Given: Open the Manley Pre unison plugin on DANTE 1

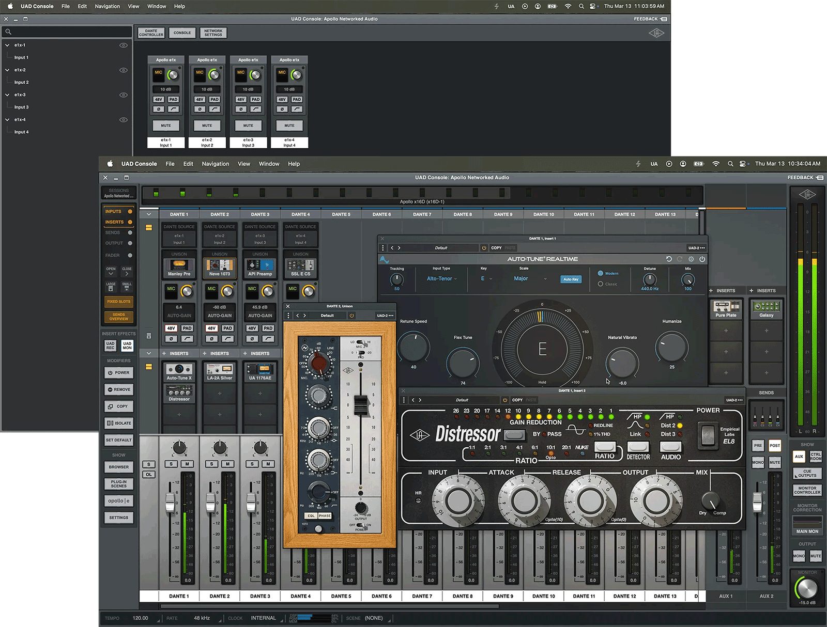Looking at the screenshot, I should [x=179, y=268].
